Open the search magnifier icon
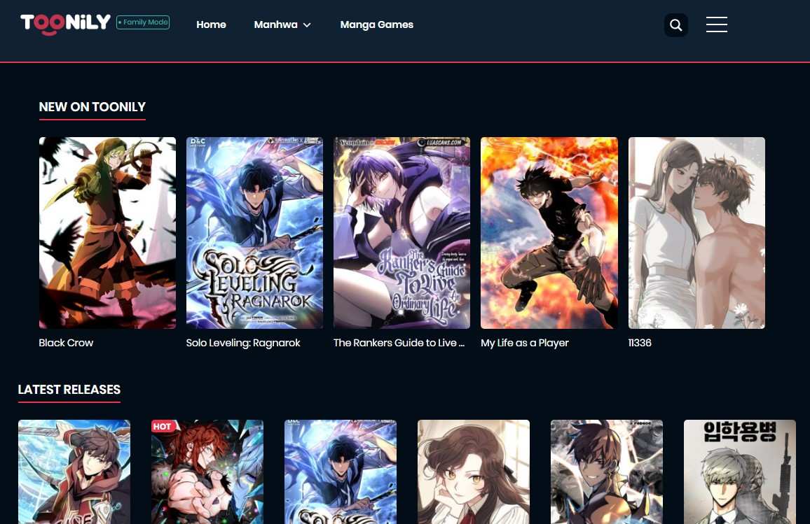Image resolution: width=810 pixels, height=524 pixels. click(675, 24)
